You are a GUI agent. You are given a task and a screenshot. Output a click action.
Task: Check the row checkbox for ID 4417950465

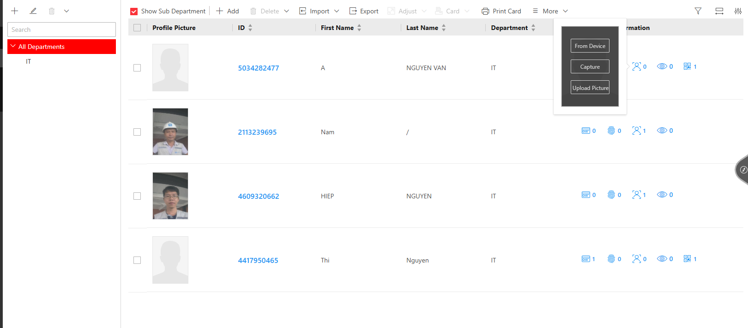click(137, 260)
